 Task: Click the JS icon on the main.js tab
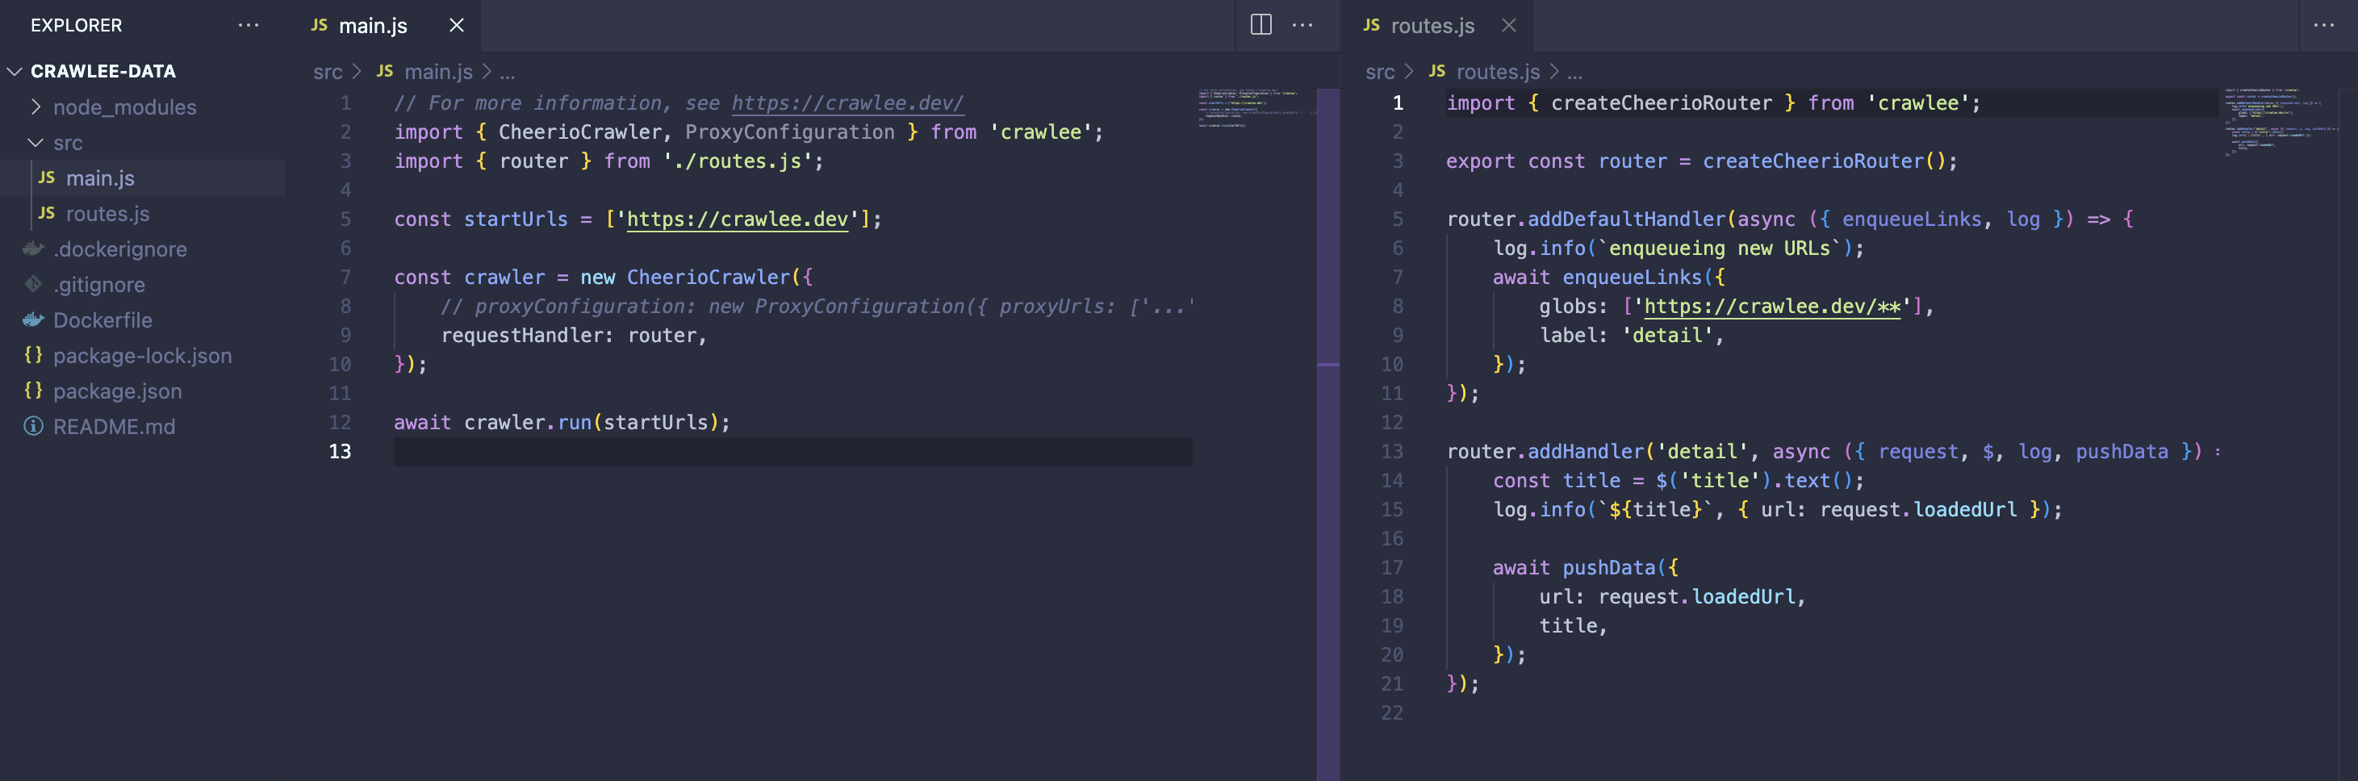click(319, 26)
